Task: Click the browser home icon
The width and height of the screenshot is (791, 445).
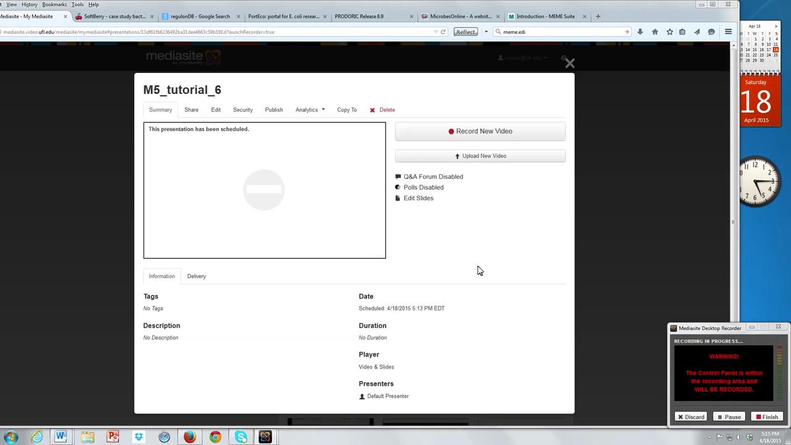Action: point(654,32)
